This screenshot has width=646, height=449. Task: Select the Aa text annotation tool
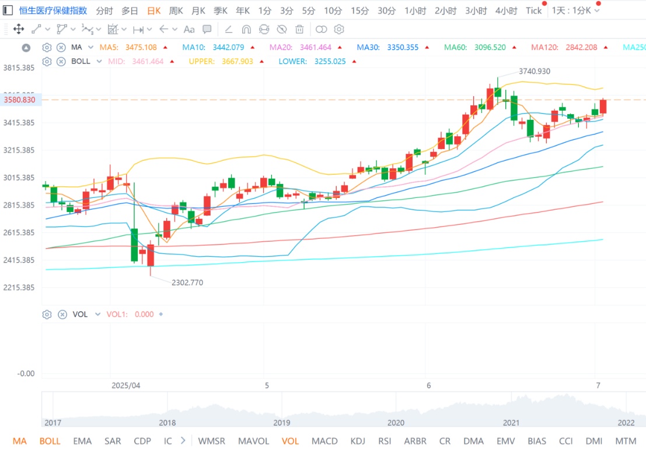[x=189, y=29]
